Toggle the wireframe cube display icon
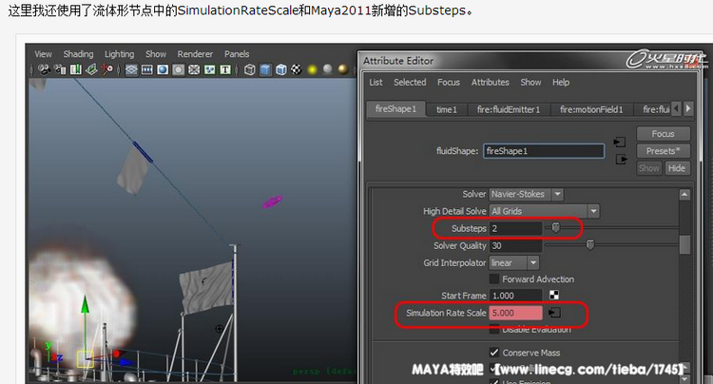This screenshot has height=384, width=713. [x=249, y=69]
